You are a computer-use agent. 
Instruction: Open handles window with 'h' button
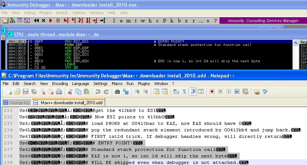pyautogui.click(x=150, y=21)
